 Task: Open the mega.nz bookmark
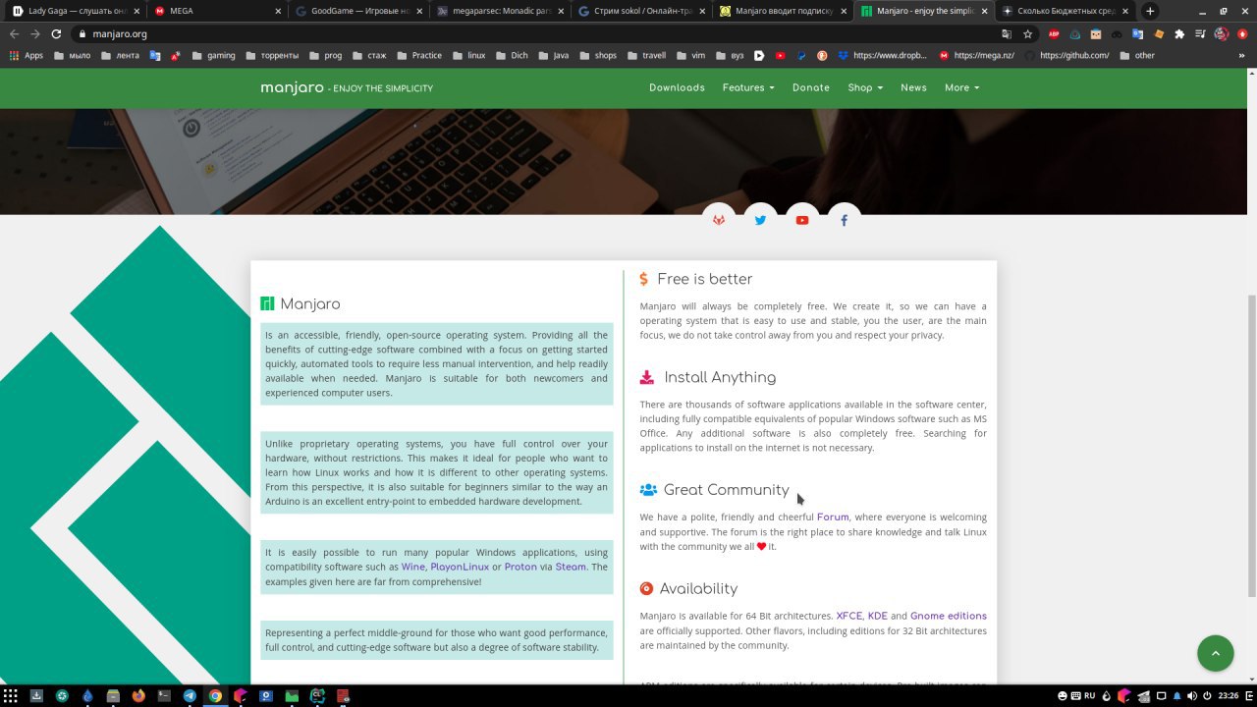pyautogui.click(x=976, y=55)
